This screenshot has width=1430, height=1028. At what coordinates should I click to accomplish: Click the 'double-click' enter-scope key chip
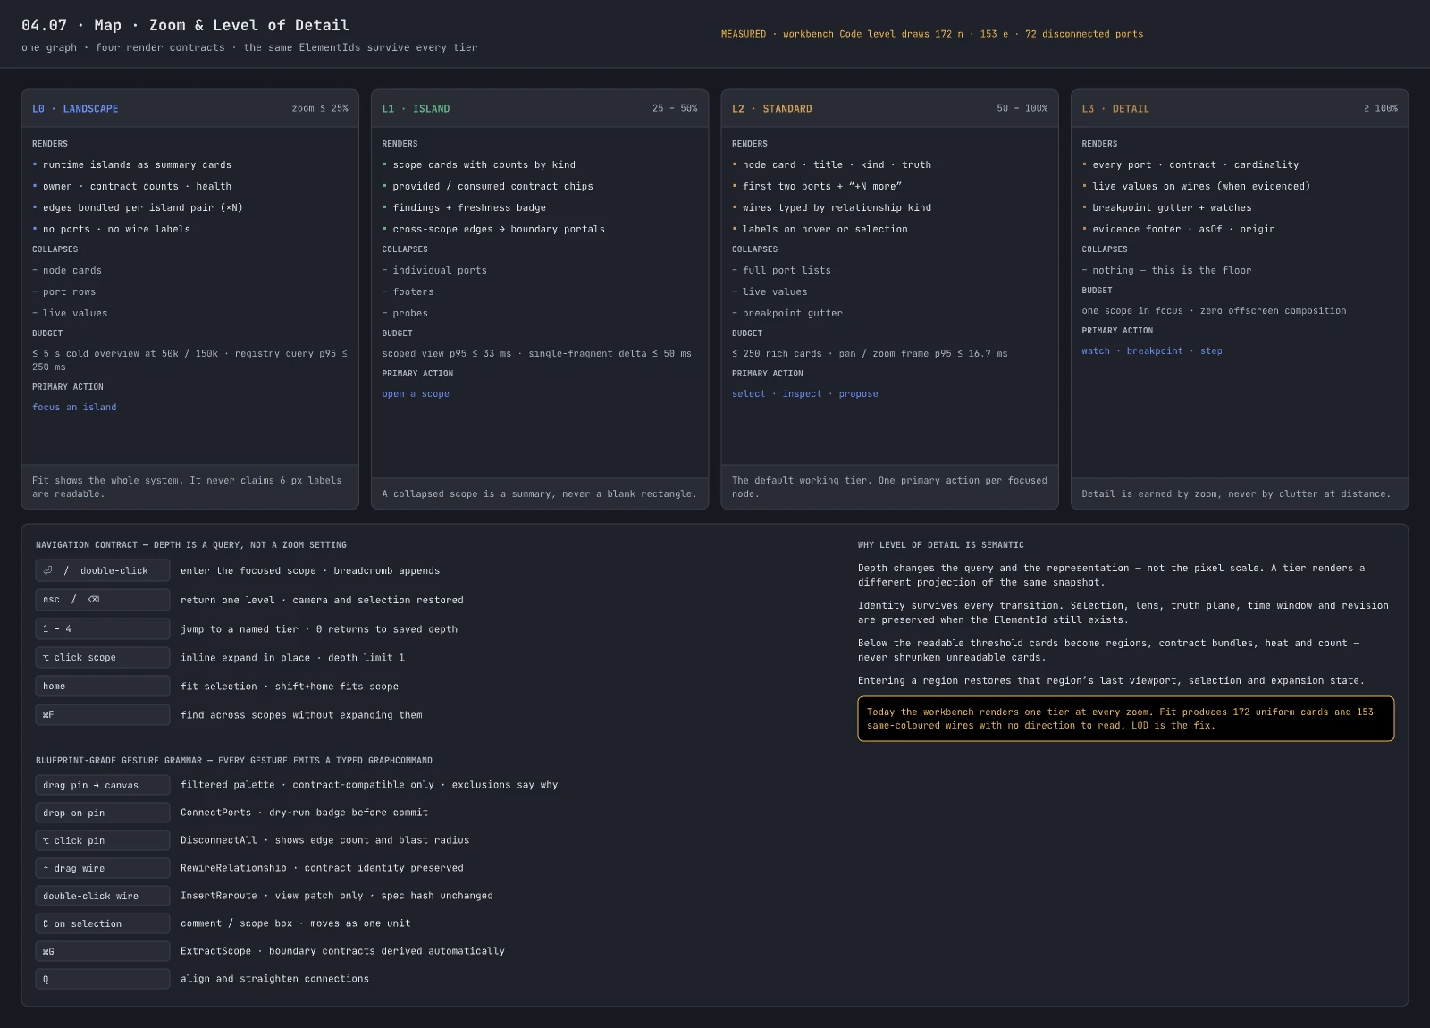point(103,570)
